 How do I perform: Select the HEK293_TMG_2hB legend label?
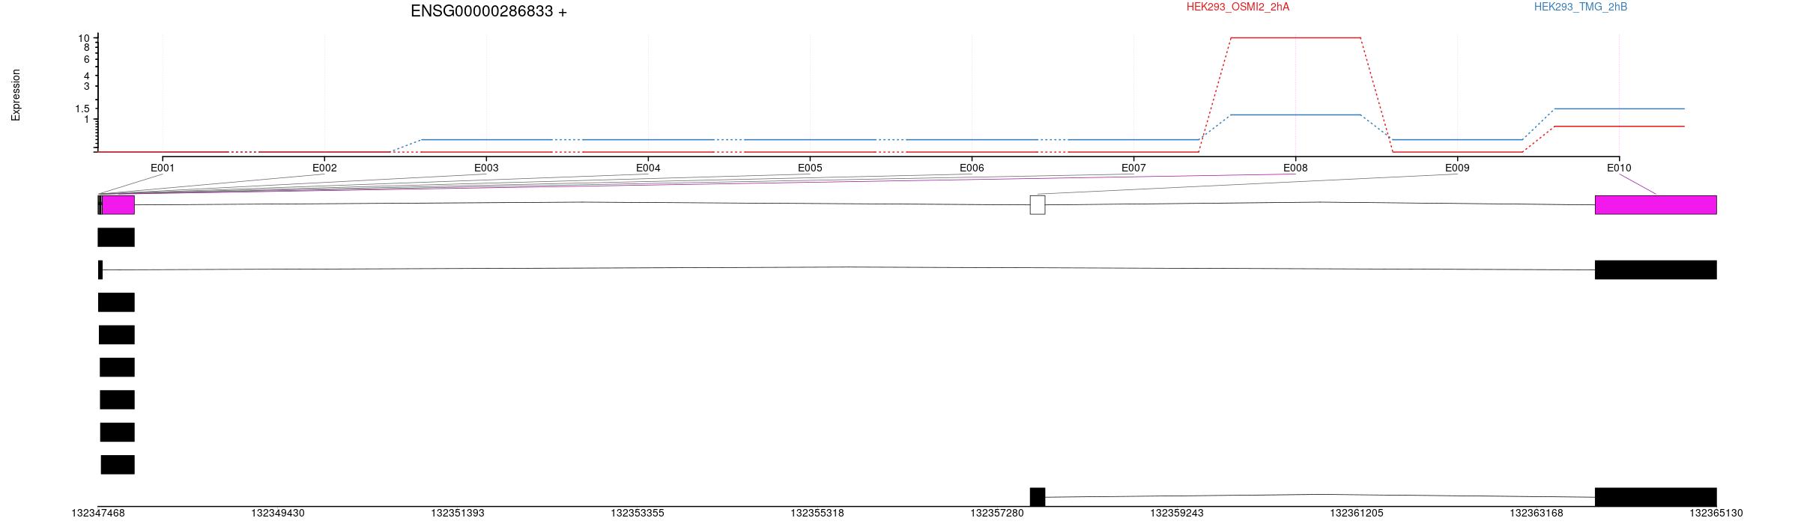tap(1581, 7)
